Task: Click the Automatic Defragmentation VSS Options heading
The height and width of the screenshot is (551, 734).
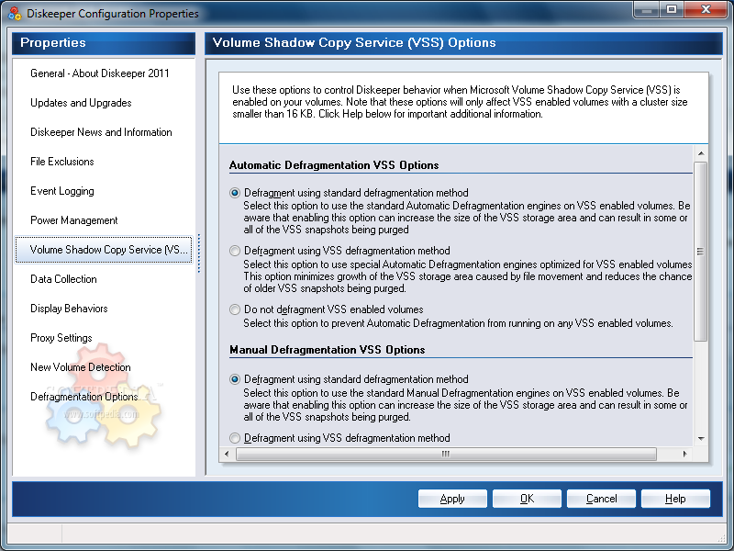Action: click(x=334, y=165)
